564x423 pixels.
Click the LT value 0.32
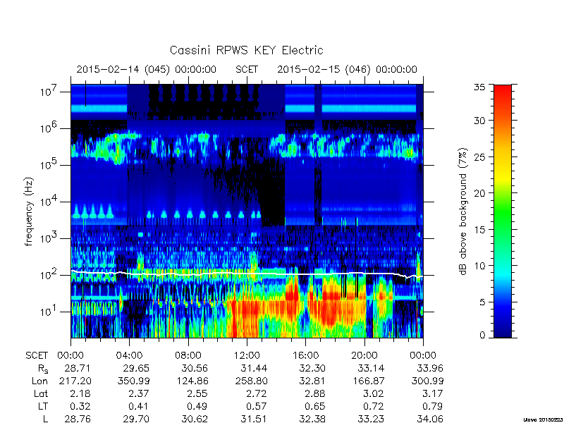(80, 406)
